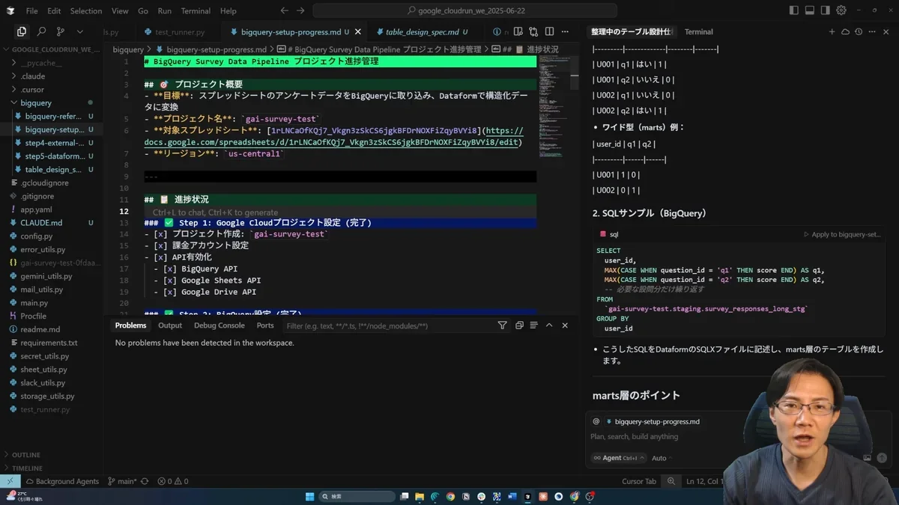Image resolution: width=899 pixels, height=505 pixels.
Task: Open the Source Control view icon
Action: pos(61,32)
